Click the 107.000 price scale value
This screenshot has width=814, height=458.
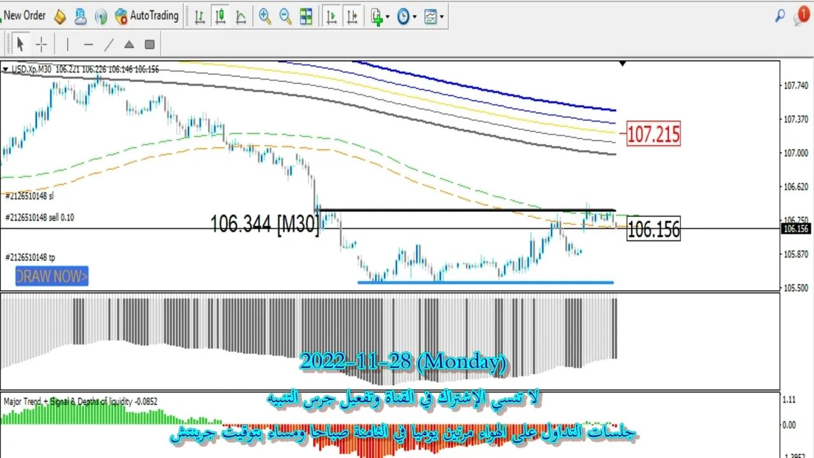tap(796, 153)
